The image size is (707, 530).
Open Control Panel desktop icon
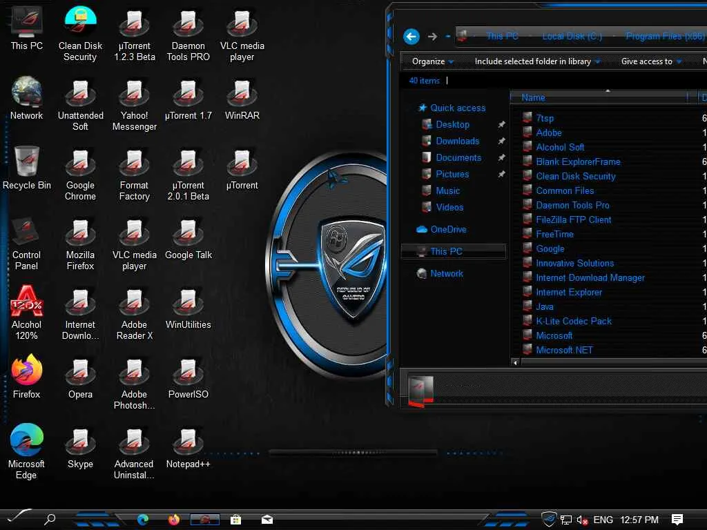coord(27,244)
